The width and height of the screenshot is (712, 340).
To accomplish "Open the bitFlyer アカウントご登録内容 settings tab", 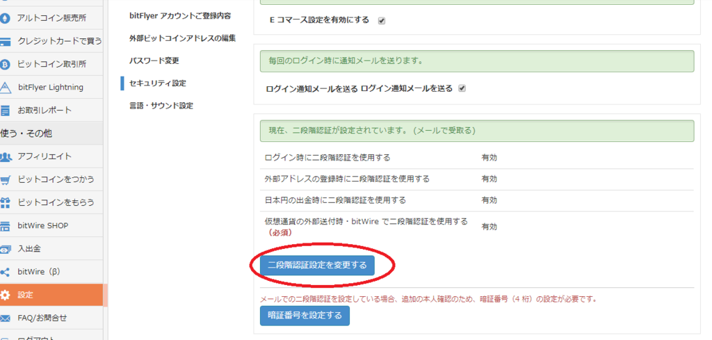I will click(x=180, y=16).
